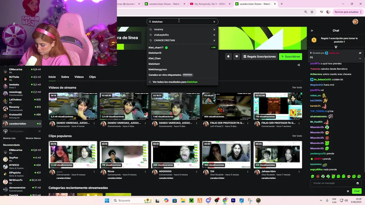
Task: Open options menu for the AGGGGGG clip
Action: click(x=196, y=171)
